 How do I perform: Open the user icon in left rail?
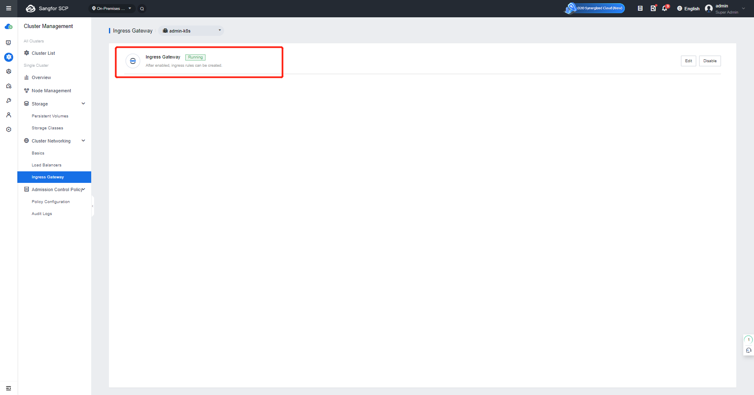tap(8, 115)
